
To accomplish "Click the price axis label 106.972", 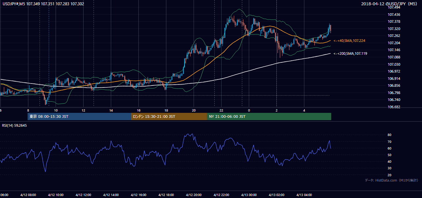I will click(394, 71).
